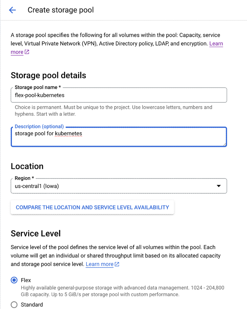Open the Region dropdown showing us-central1 (Iowa)
247x309 pixels.
tap(119, 186)
